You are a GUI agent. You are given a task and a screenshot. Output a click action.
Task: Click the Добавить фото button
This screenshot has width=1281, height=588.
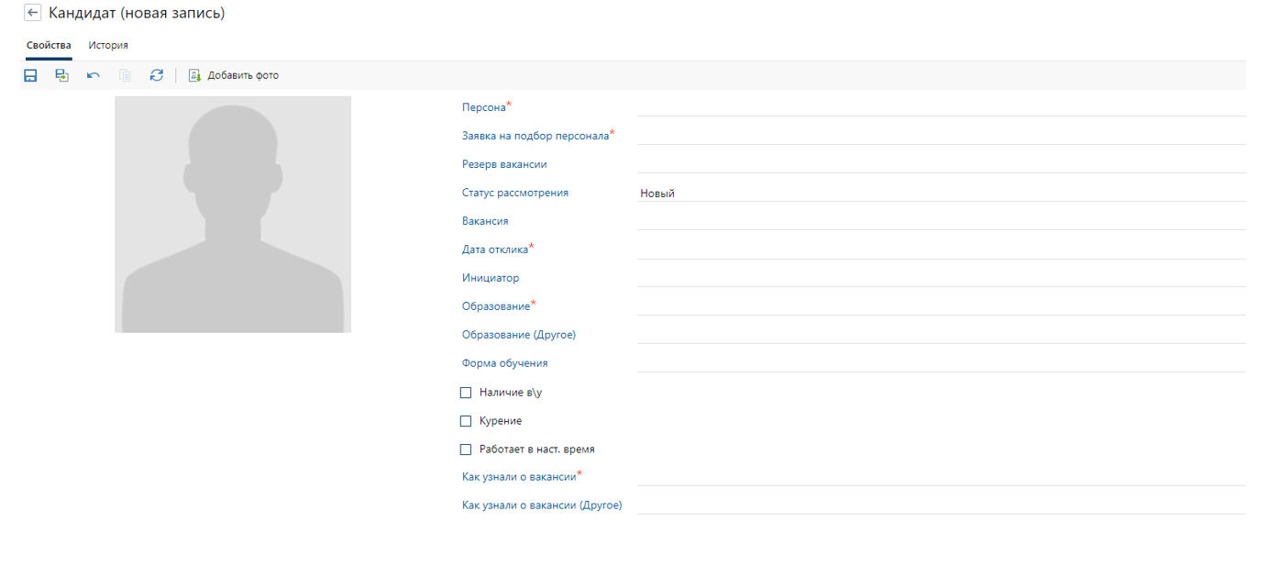point(234,75)
